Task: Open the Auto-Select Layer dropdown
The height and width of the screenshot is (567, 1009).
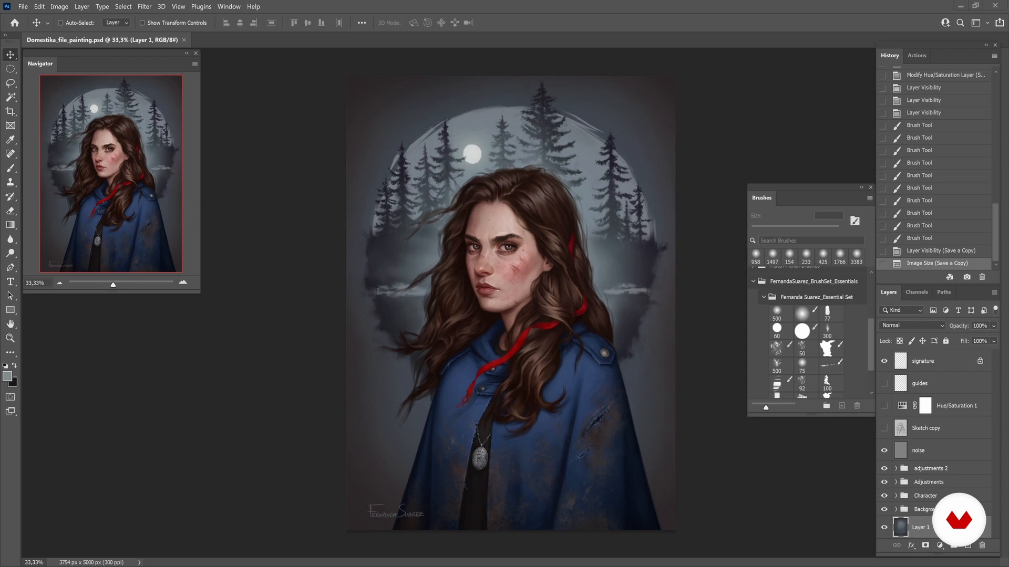Action: coord(117,23)
